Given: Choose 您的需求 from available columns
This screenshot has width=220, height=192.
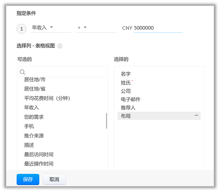Looking at the screenshot, I should click(34, 117).
